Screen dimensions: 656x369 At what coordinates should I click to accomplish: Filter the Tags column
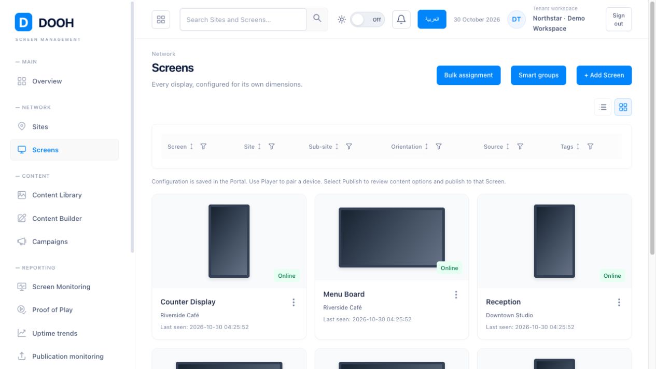590,147
